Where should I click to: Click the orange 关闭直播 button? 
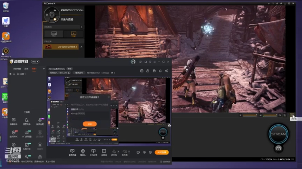161,152
